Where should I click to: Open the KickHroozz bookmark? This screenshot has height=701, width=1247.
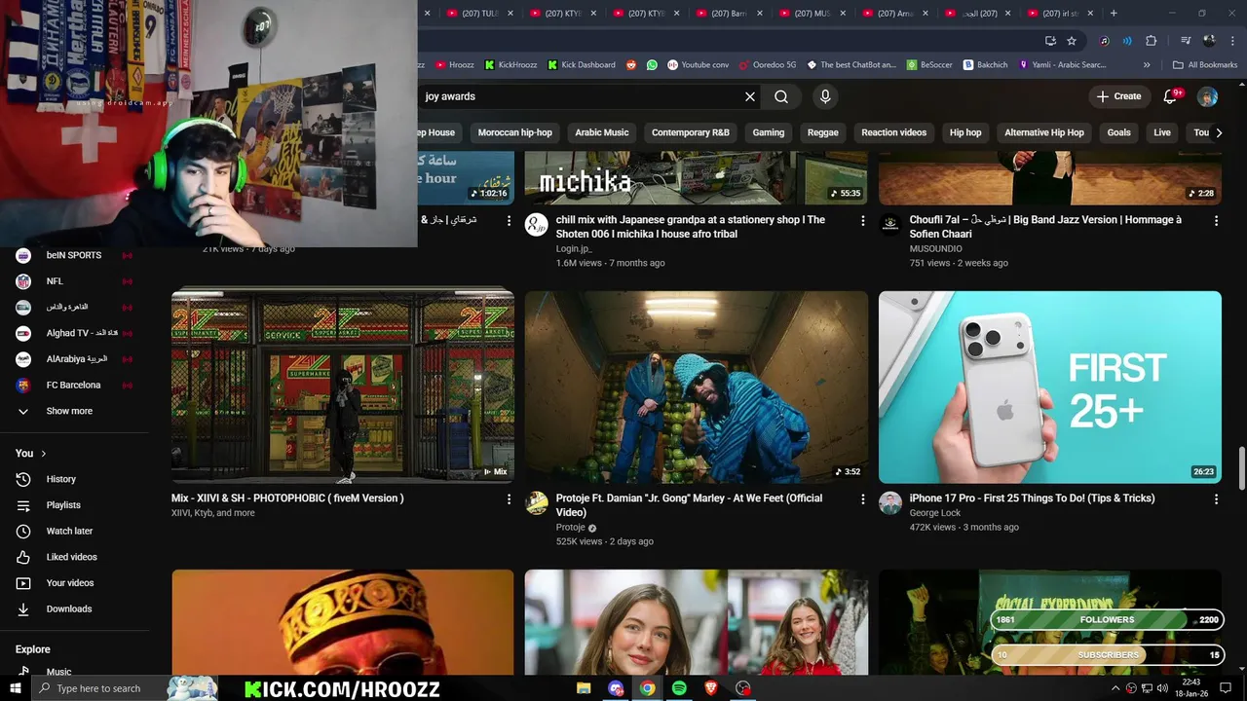(510, 65)
